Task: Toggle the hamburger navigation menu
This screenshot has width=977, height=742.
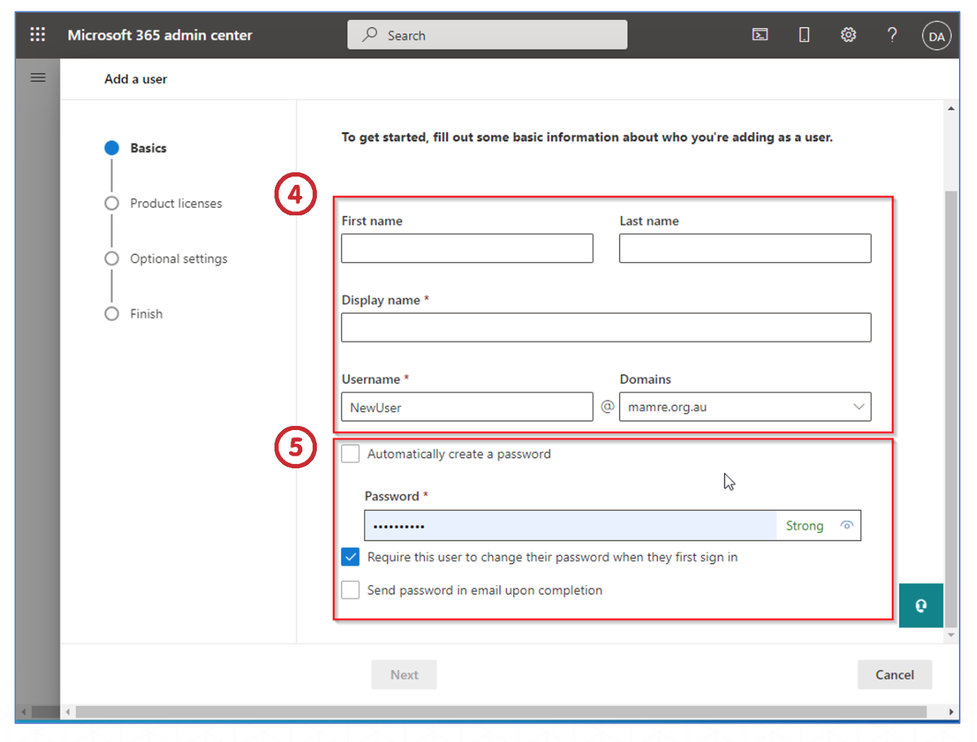Action: (38, 78)
